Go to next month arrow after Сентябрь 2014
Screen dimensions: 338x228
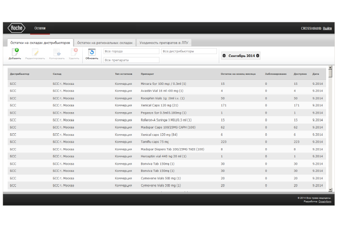tap(258, 56)
